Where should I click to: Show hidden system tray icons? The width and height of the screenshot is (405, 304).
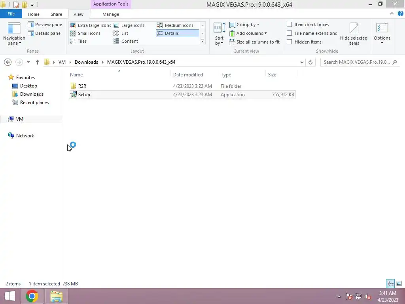coord(339,296)
